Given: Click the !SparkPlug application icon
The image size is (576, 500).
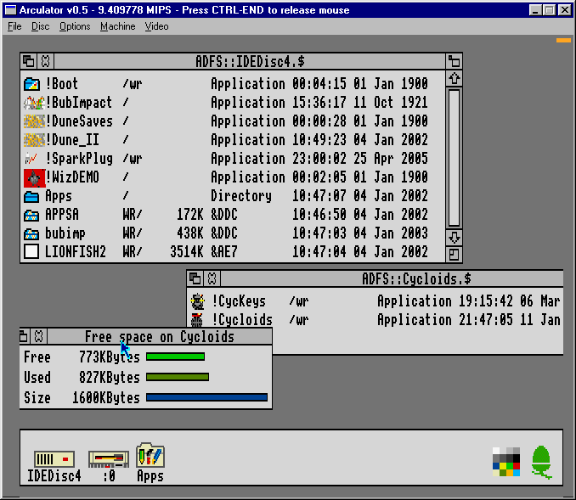Looking at the screenshot, I should pos(32,159).
